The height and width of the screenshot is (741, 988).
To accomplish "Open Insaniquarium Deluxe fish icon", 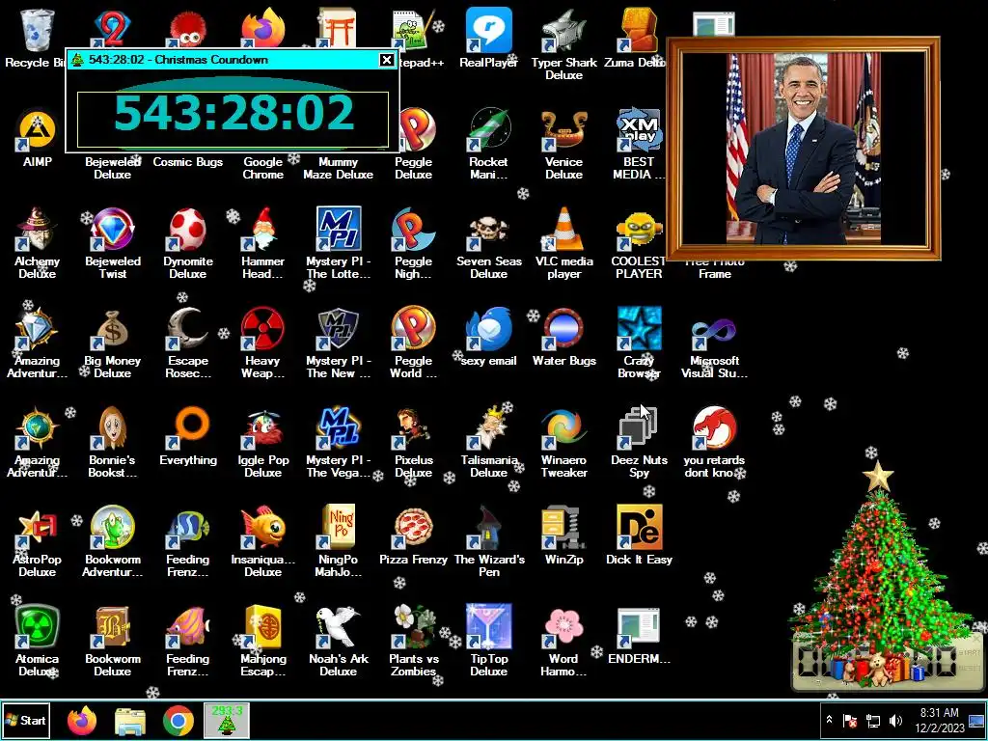I will click(x=262, y=528).
